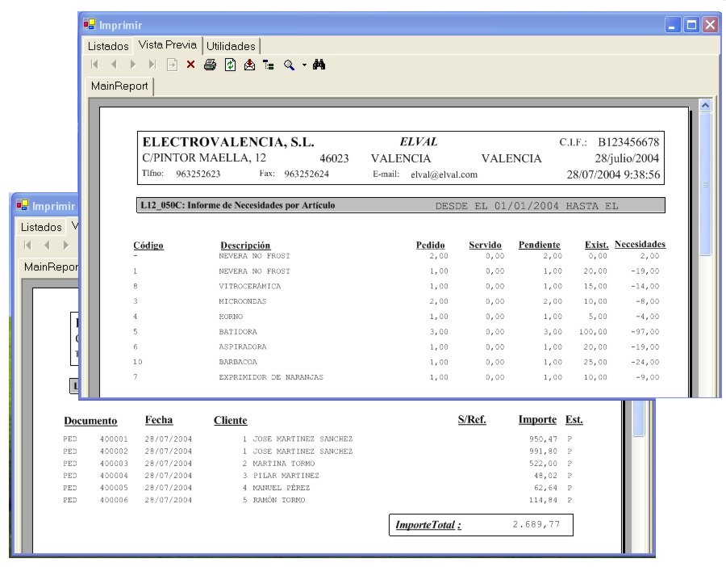Close current view with the red X icon
Image resolution: width=726 pixels, height=567 pixels.
(x=190, y=65)
